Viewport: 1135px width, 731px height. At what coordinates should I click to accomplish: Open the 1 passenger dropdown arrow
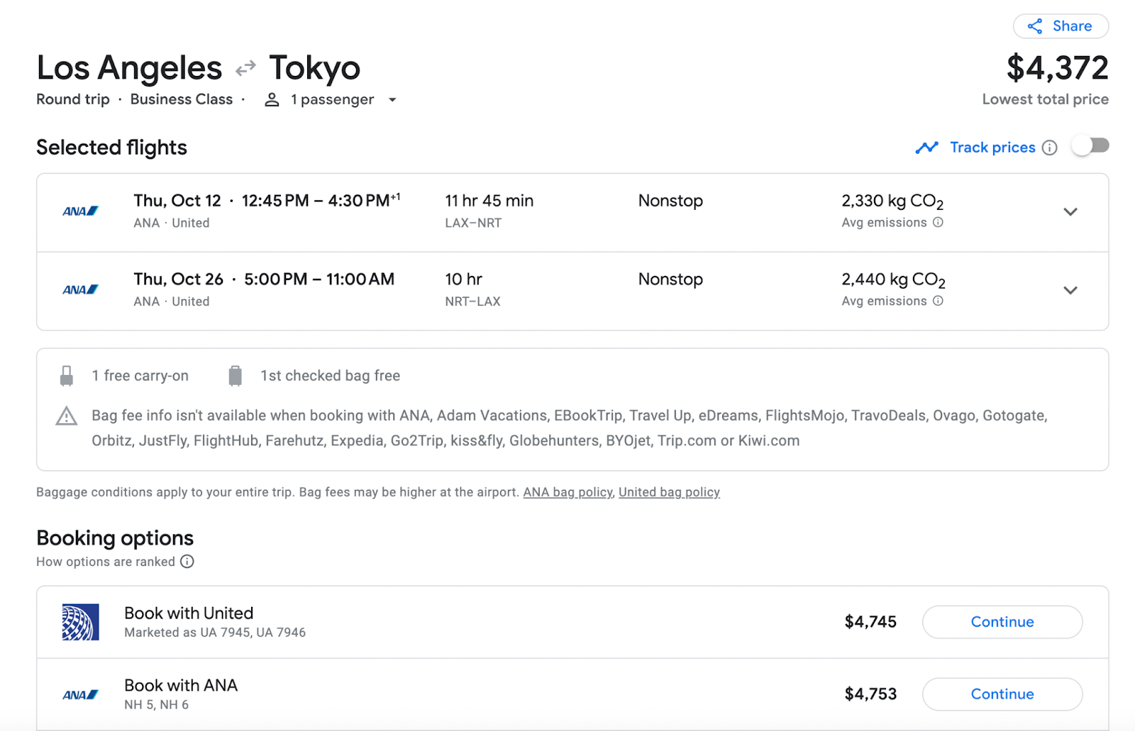coord(392,100)
